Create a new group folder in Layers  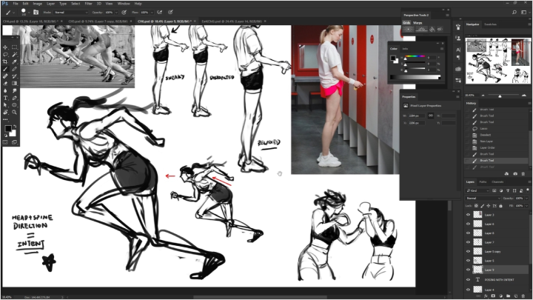pyautogui.click(x=508, y=296)
